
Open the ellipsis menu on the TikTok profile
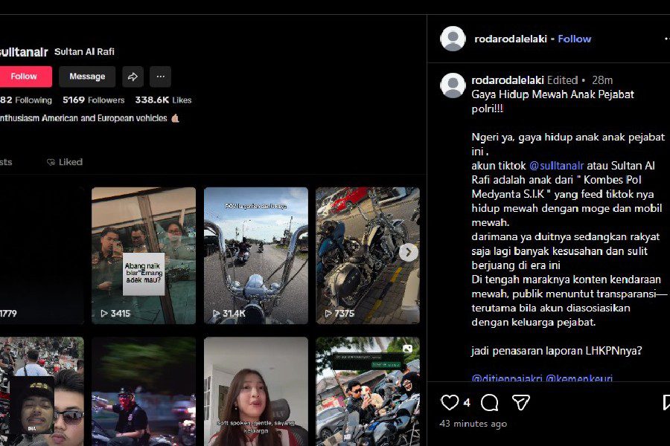click(x=160, y=77)
